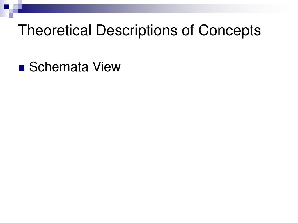Click the word "Descriptions" in the title
298x223 pixels.
pos(137,30)
